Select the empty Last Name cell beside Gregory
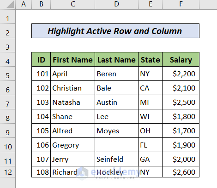This screenshot has height=188, width=217. [x=116, y=145]
